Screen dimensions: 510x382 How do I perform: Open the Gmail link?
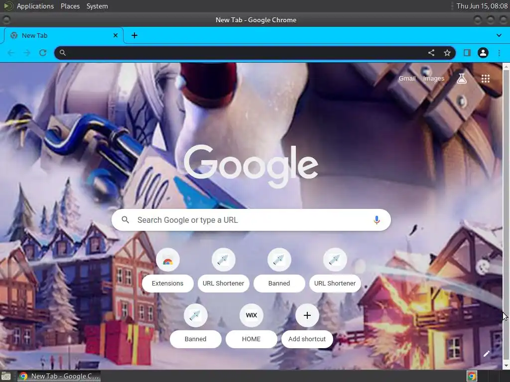407,78
